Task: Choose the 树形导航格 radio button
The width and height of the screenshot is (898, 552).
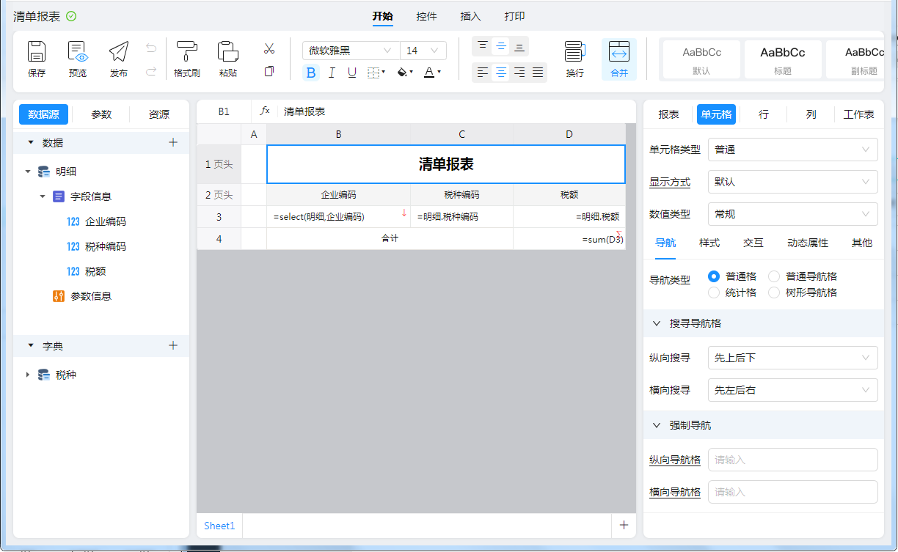Action: tap(774, 292)
